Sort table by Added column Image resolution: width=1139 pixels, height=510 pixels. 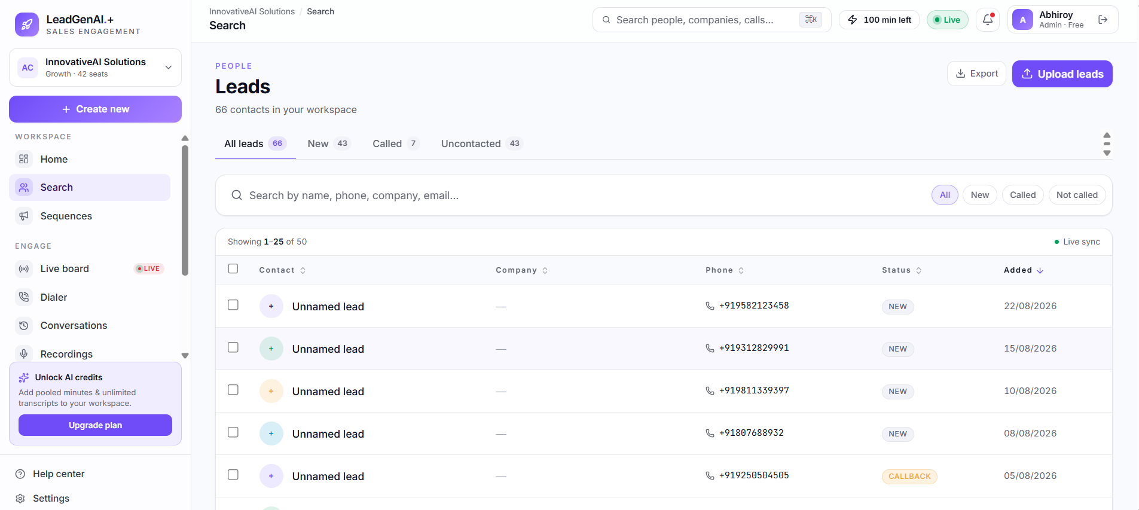pyautogui.click(x=1024, y=270)
